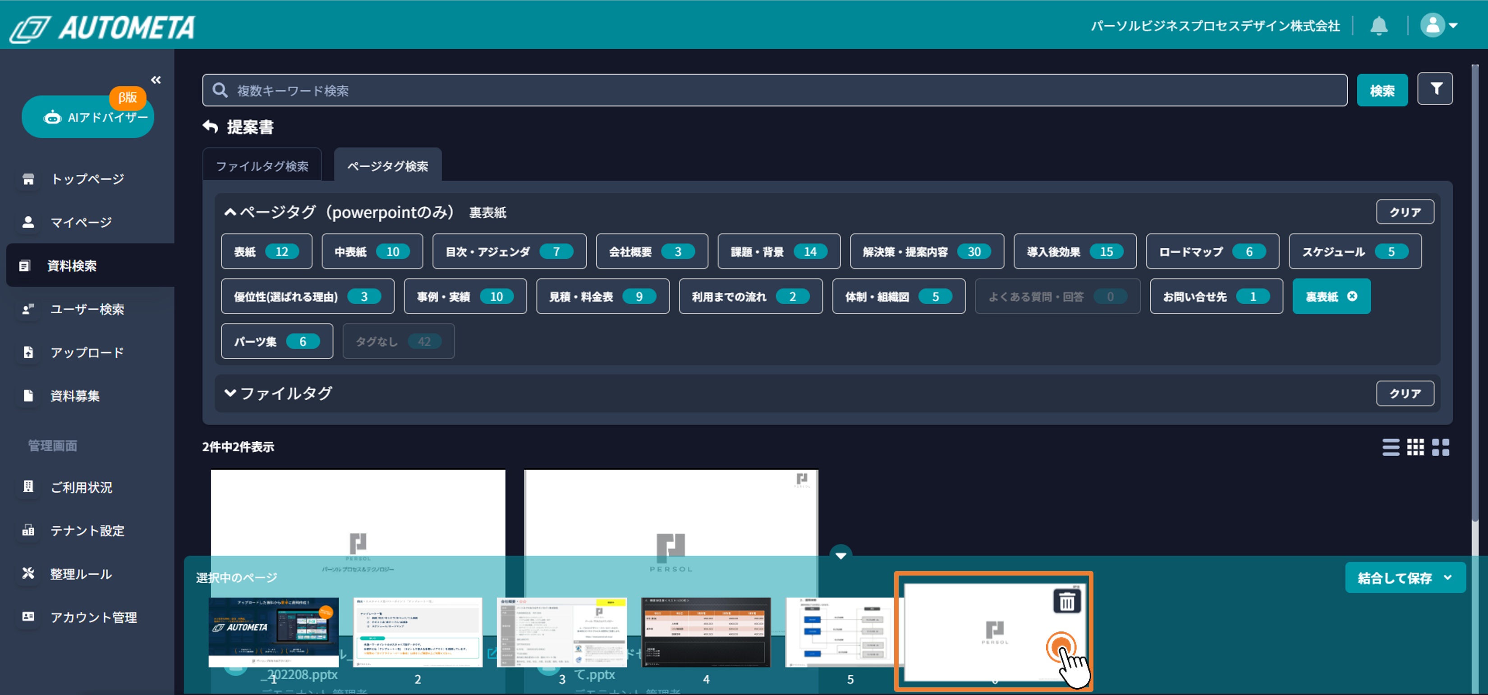Open the AIアドバイザー assistant

pyautogui.click(x=88, y=117)
